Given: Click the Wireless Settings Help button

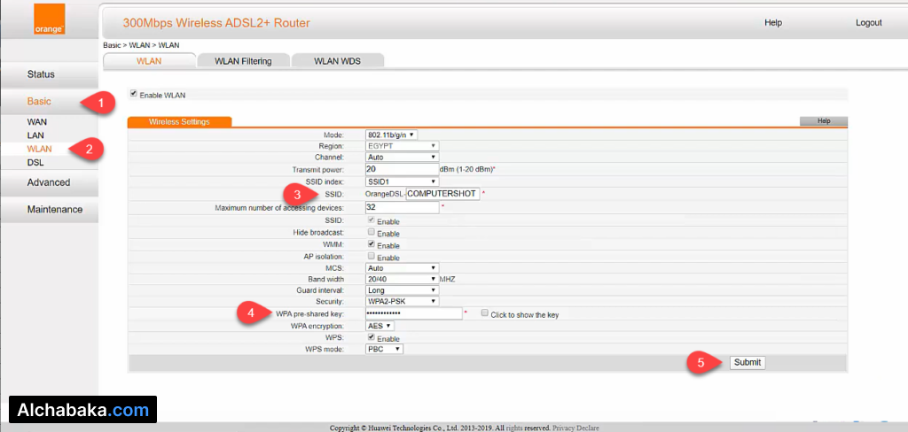Looking at the screenshot, I should (823, 121).
